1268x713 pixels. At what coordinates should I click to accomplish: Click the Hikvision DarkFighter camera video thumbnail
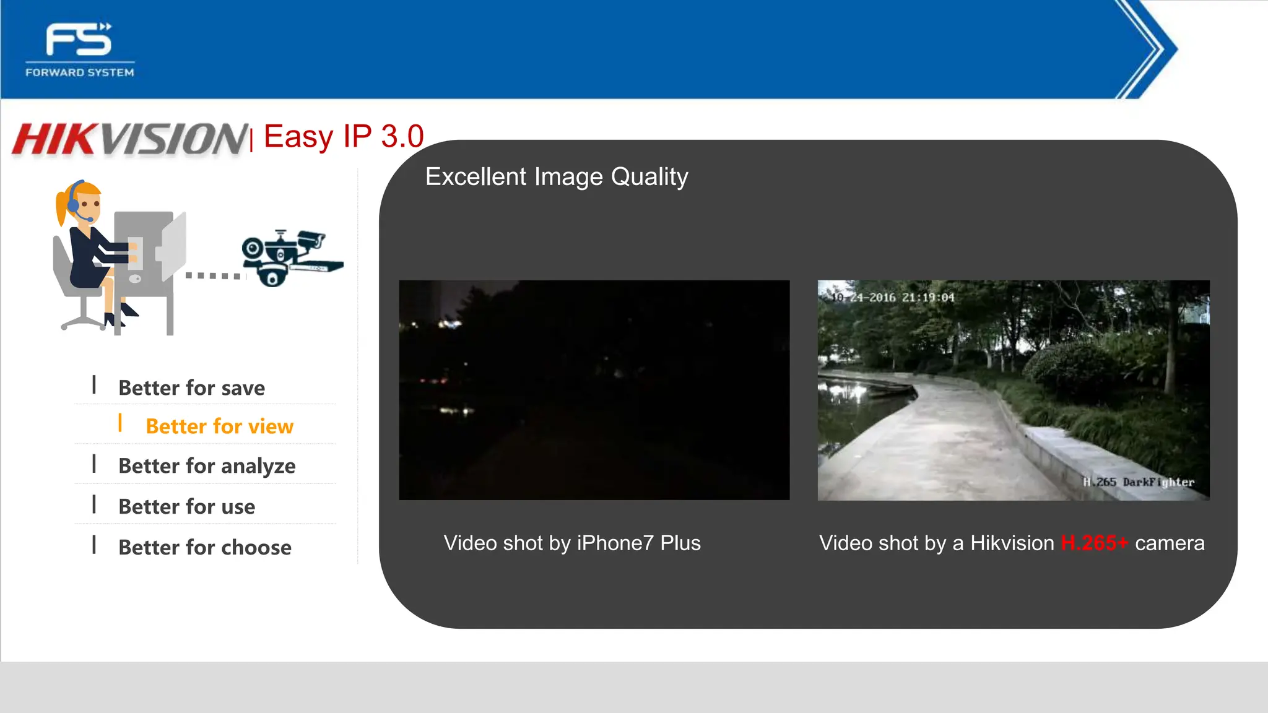click(x=1014, y=390)
